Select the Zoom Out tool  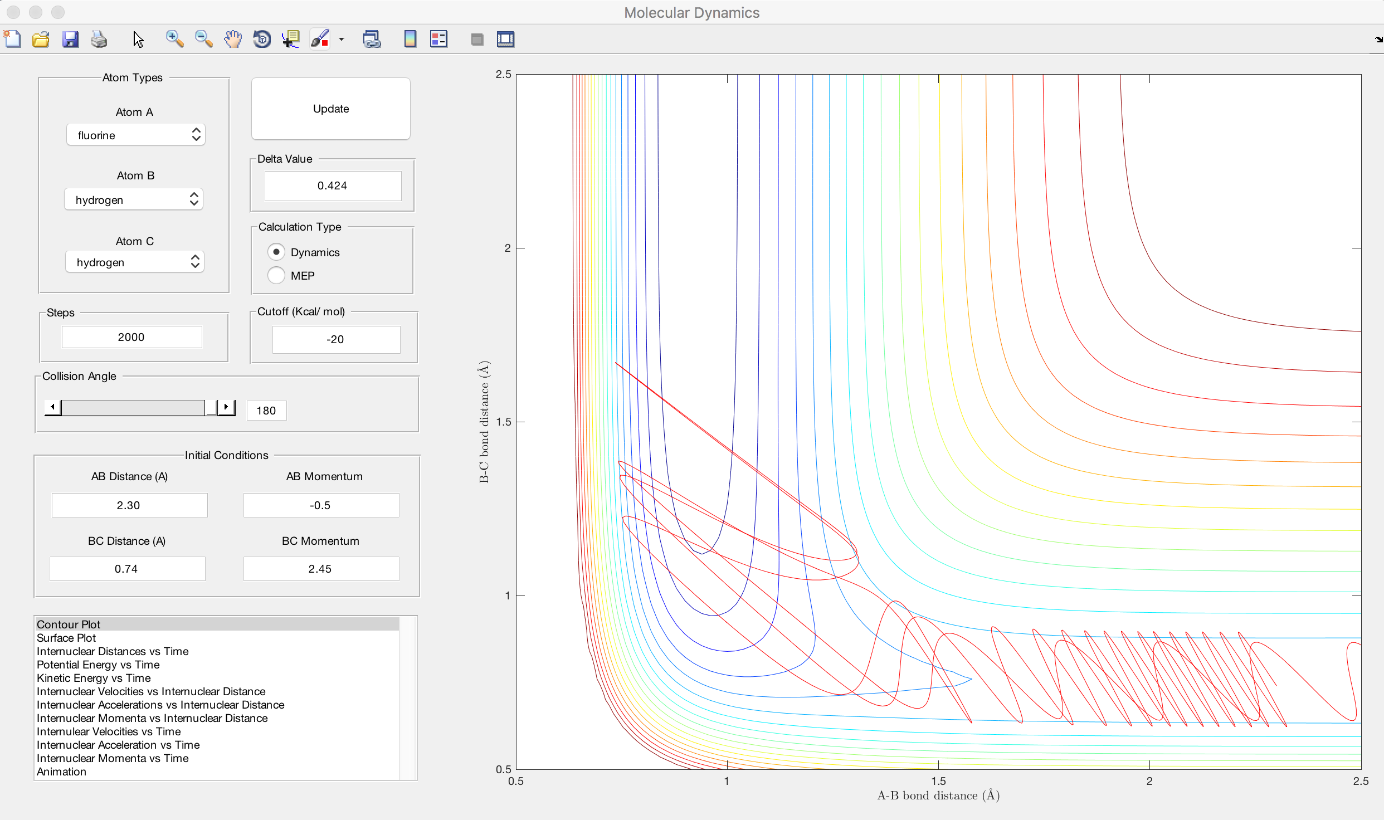pos(203,39)
